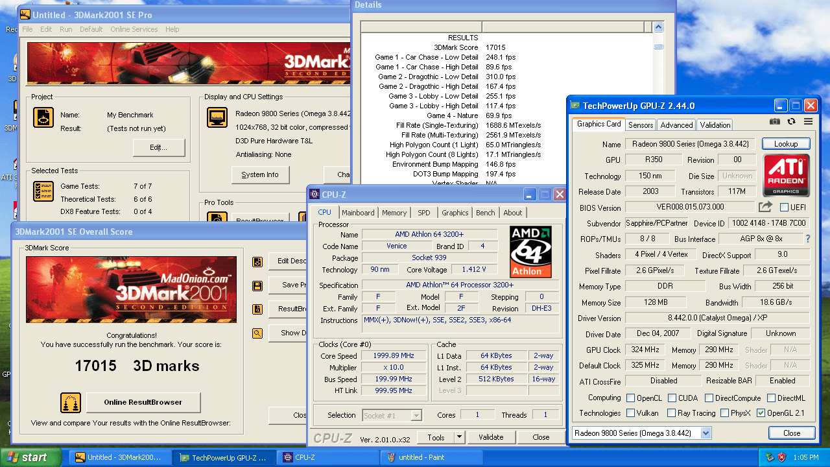The image size is (830, 467).
Task: Toggle the CUDA checkbox
Action: (672, 398)
